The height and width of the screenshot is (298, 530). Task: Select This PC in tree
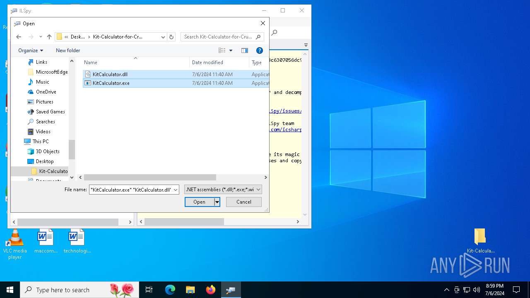coord(40,142)
